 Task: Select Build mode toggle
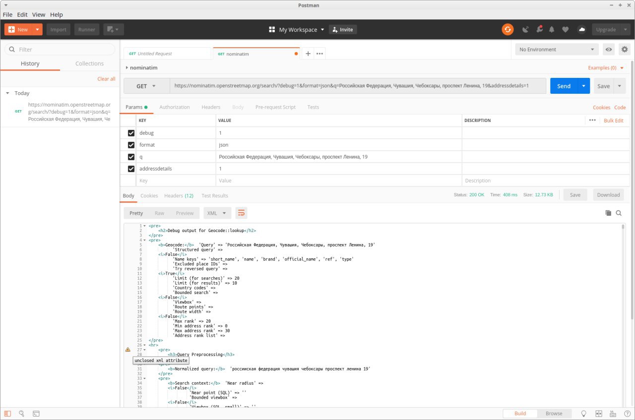tap(520, 414)
